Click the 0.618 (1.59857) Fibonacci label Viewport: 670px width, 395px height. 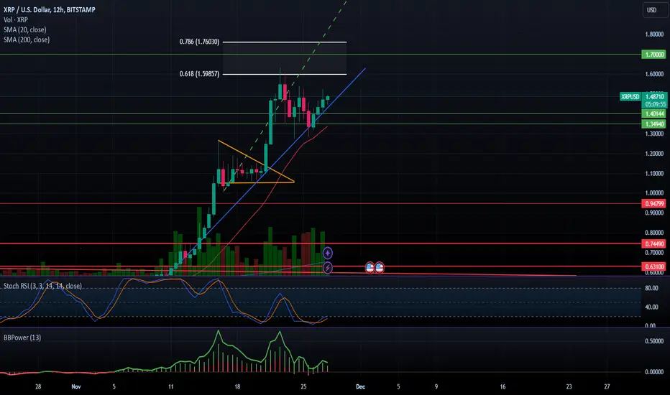(x=199, y=74)
